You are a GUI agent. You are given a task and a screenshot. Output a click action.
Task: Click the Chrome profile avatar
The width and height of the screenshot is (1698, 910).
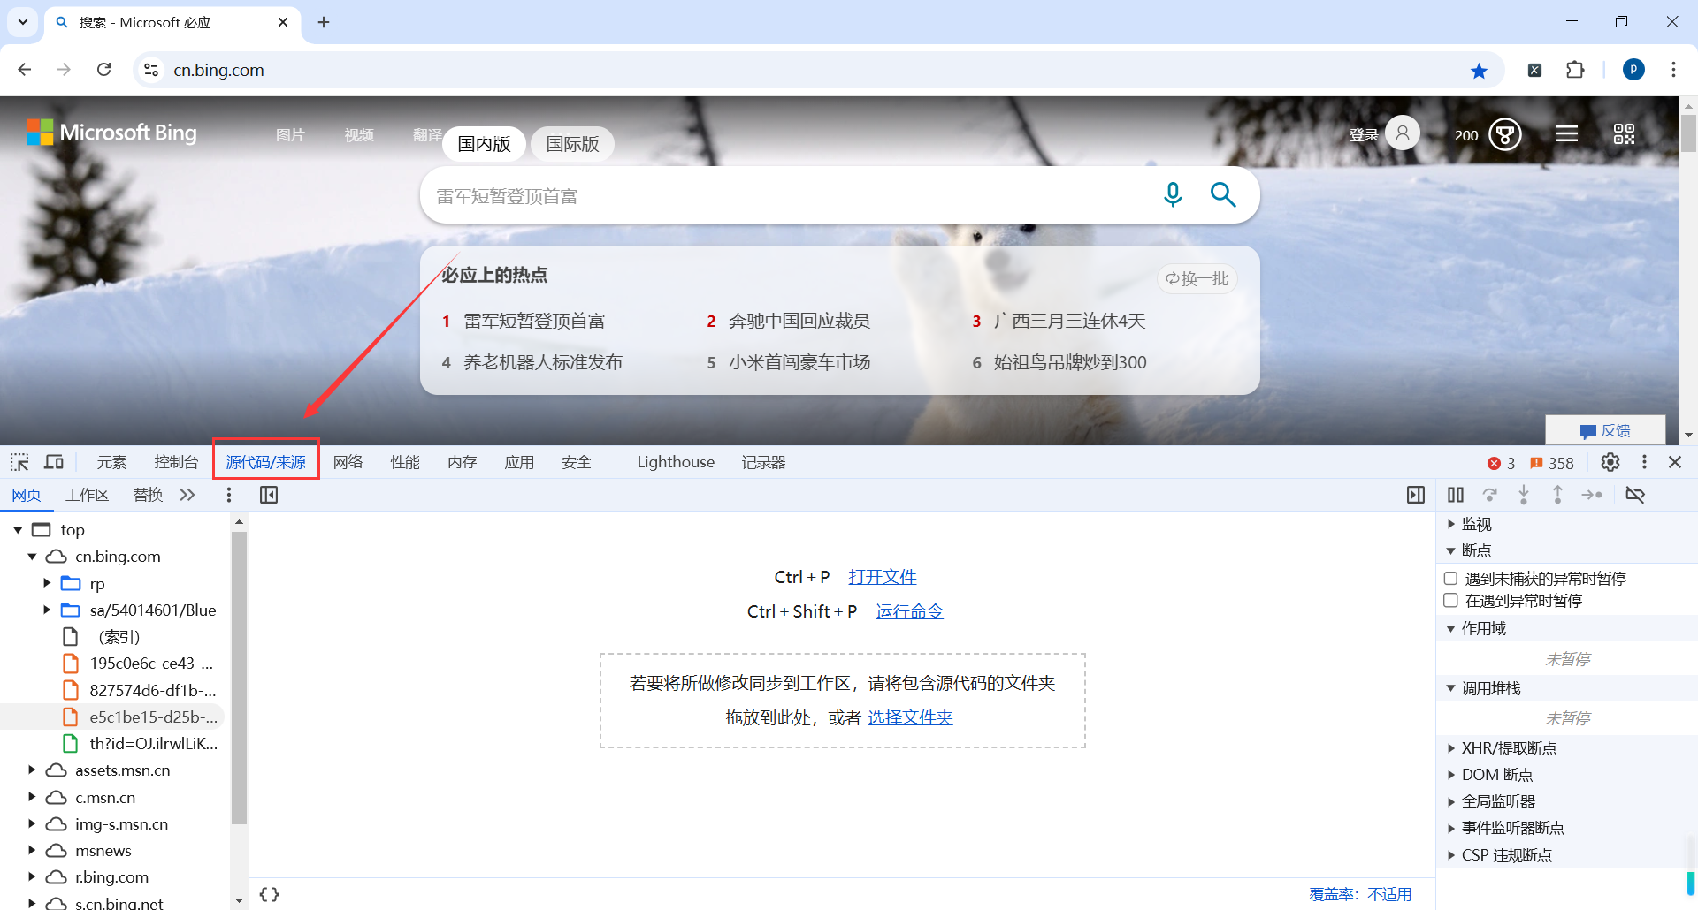[1633, 70]
